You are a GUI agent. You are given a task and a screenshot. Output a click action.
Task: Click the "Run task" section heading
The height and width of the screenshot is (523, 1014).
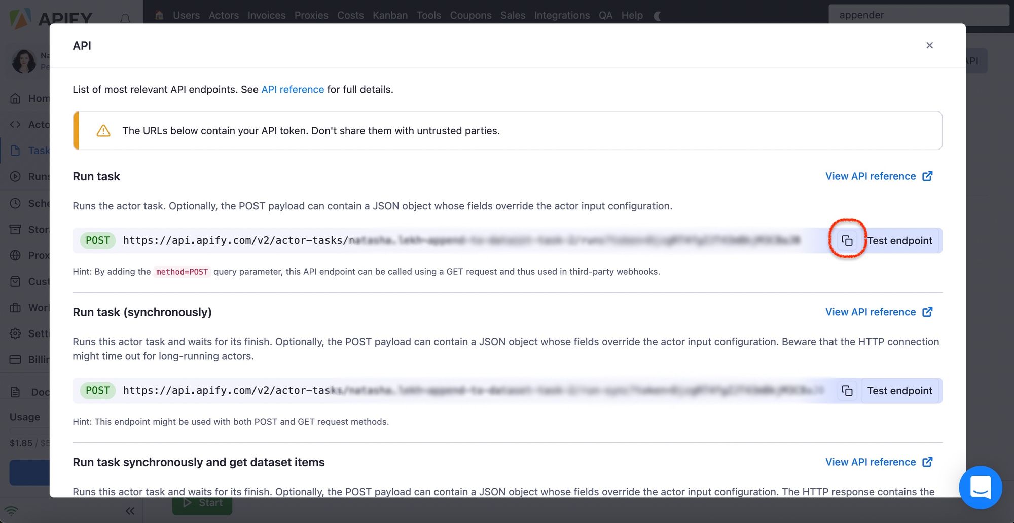click(x=96, y=176)
